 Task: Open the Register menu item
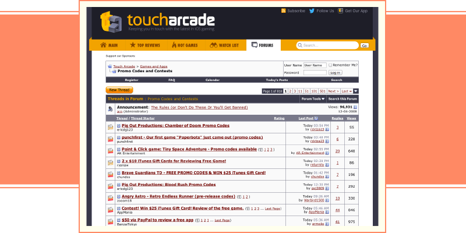click(x=132, y=80)
